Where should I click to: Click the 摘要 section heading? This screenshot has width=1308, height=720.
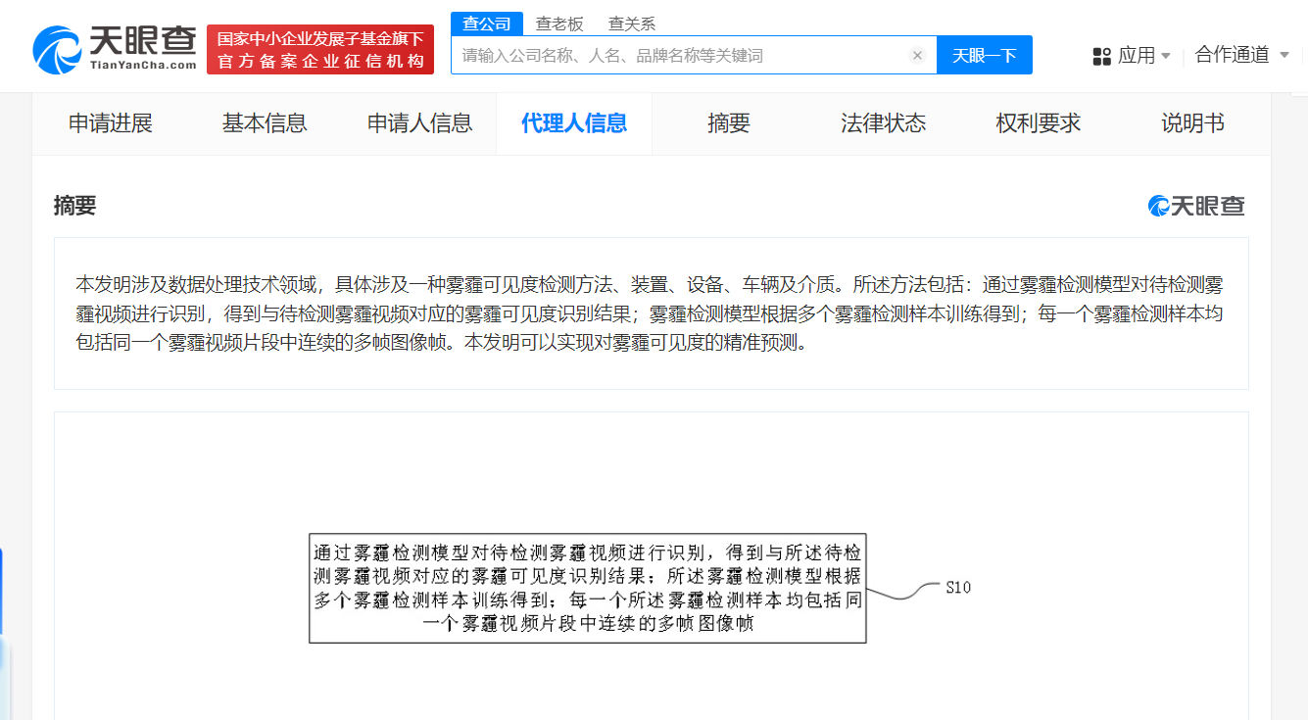tap(75, 206)
